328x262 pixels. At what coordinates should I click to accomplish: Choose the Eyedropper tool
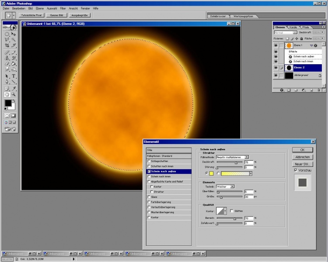pyautogui.click(x=14, y=88)
